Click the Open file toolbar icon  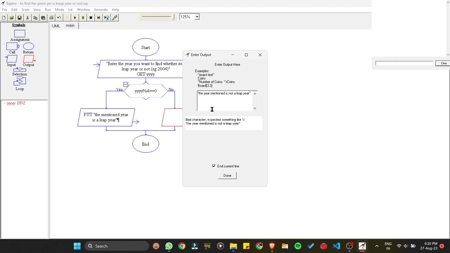(12, 18)
